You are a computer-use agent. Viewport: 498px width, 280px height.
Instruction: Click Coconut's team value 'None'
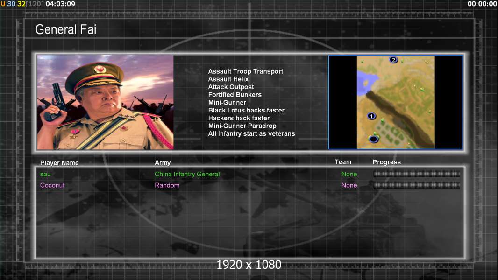pyautogui.click(x=349, y=185)
